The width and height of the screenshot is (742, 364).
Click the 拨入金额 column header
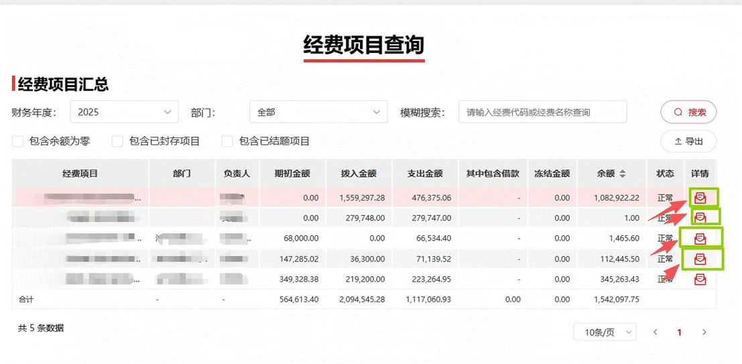(359, 174)
